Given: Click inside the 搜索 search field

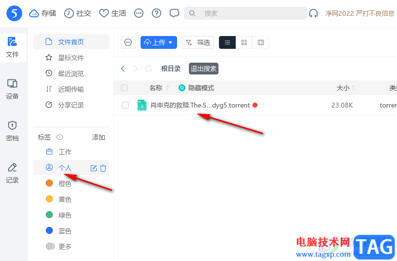Looking at the screenshot, I should (x=245, y=13).
